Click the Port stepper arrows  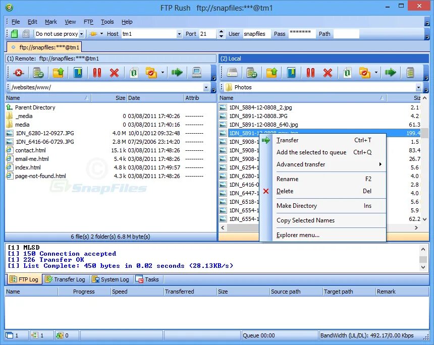point(221,34)
